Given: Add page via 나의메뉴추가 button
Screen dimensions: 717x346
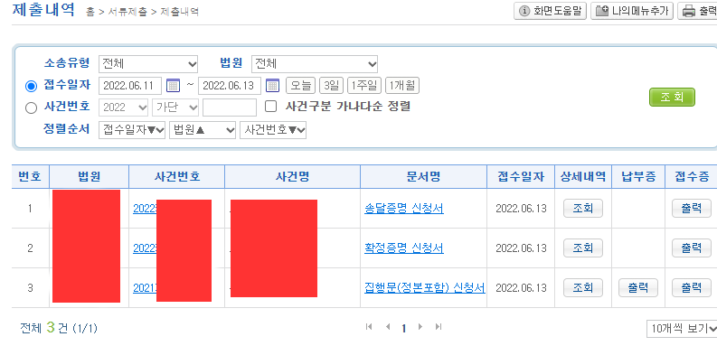Looking at the screenshot, I should click(x=632, y=11).
